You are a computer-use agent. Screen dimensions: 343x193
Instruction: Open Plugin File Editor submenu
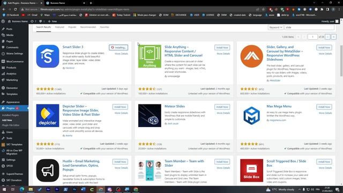[x=11, y=125]
